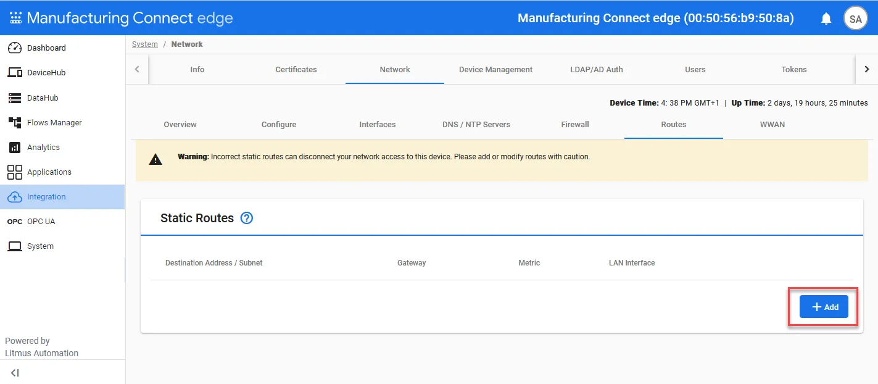Screen dimensions: 878x384
Task: Click the Metric column header
Action: (529, 263)
